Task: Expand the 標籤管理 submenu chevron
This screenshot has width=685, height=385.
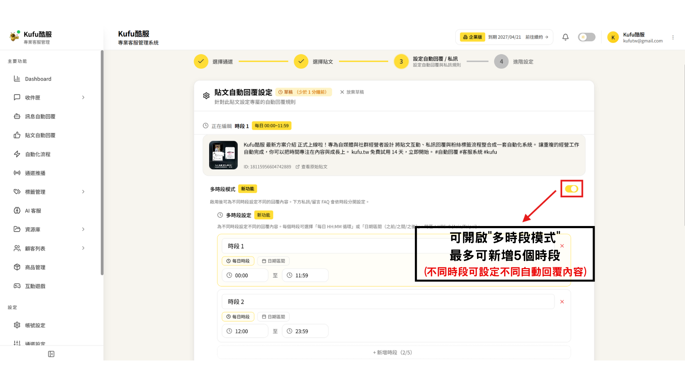Action: click(x=83, y=191)
